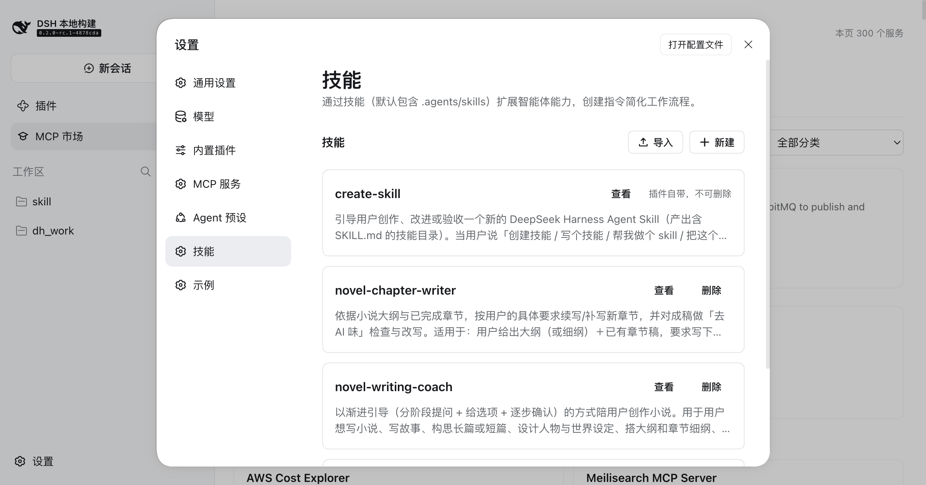Click the gear icon beside MCP 服务
Viewport: 926px width, 485px height.
pyautogui.click(x=181, y=184)
